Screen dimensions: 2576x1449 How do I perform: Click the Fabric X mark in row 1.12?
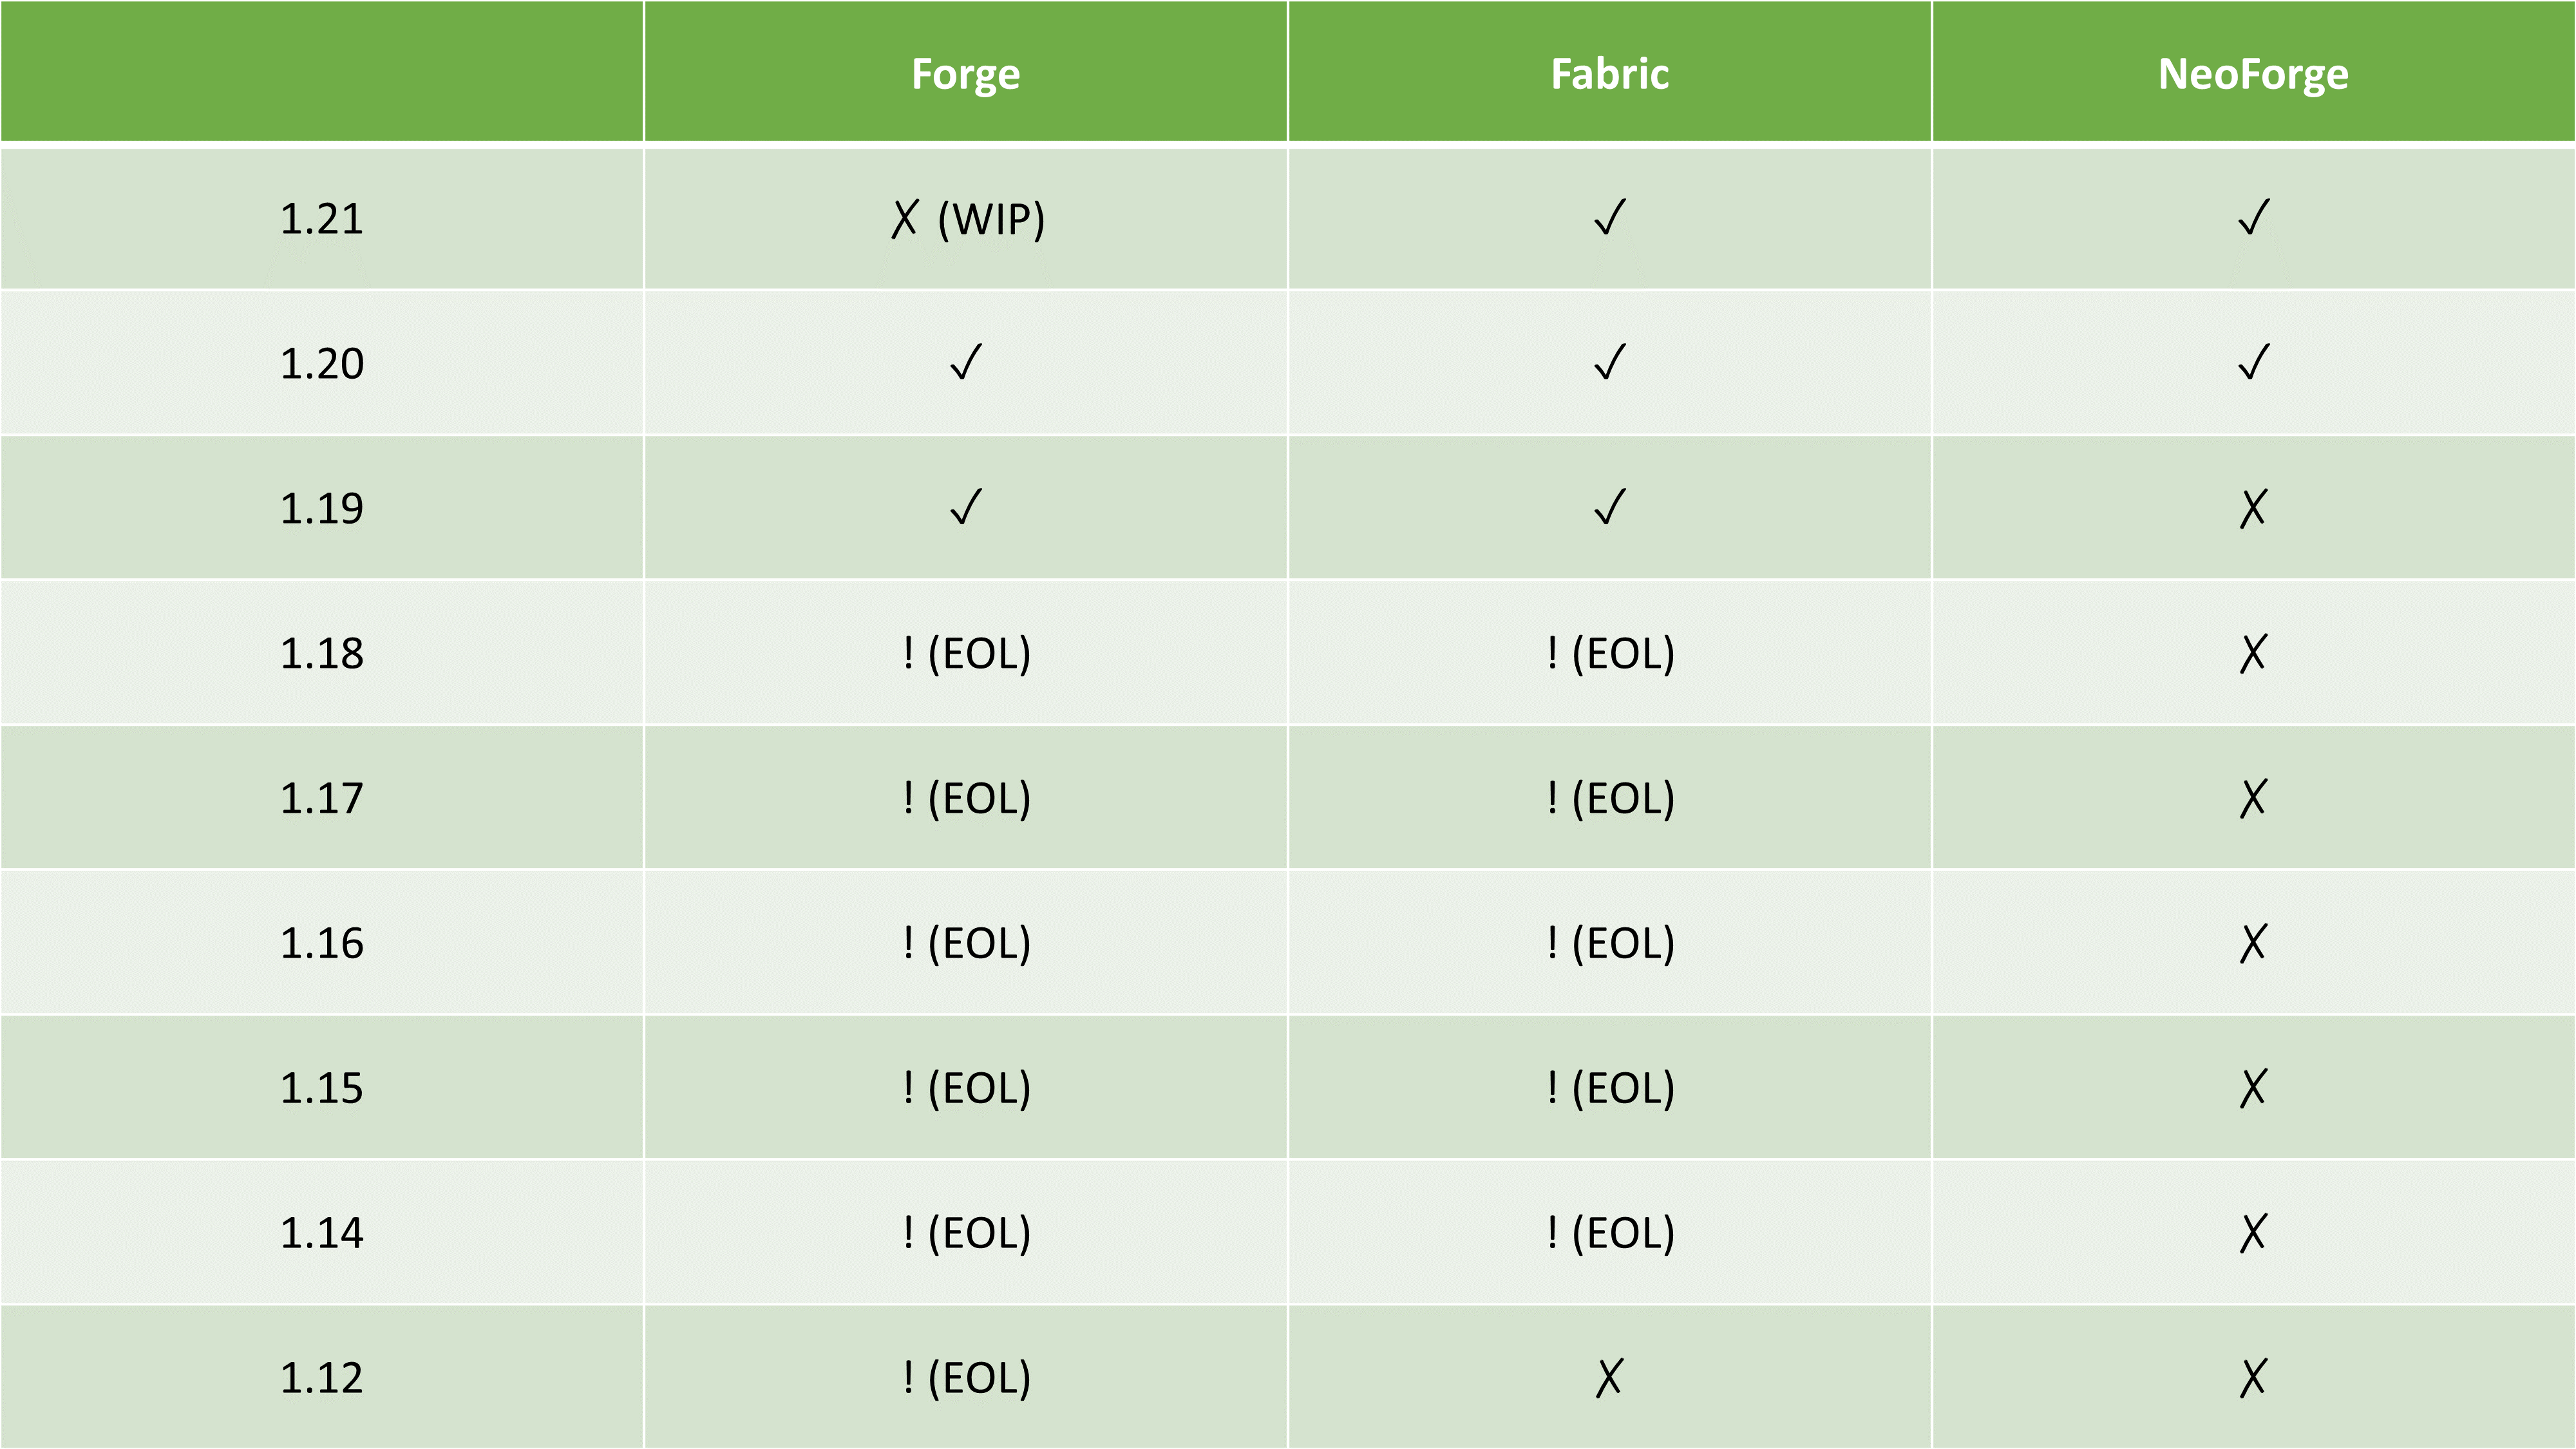(1609, 1377)
